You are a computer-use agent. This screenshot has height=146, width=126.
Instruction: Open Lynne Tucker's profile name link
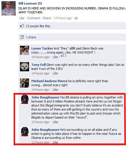coord(42,48)
